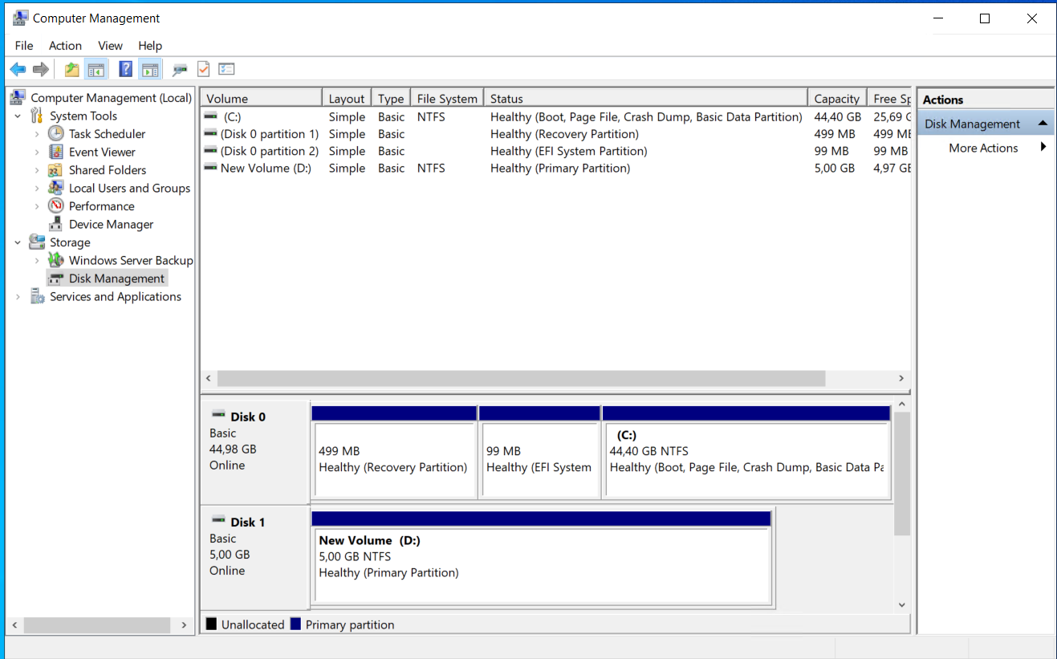
Task: Select the Services and Applications icon
Action: click(x=37, y=297)
